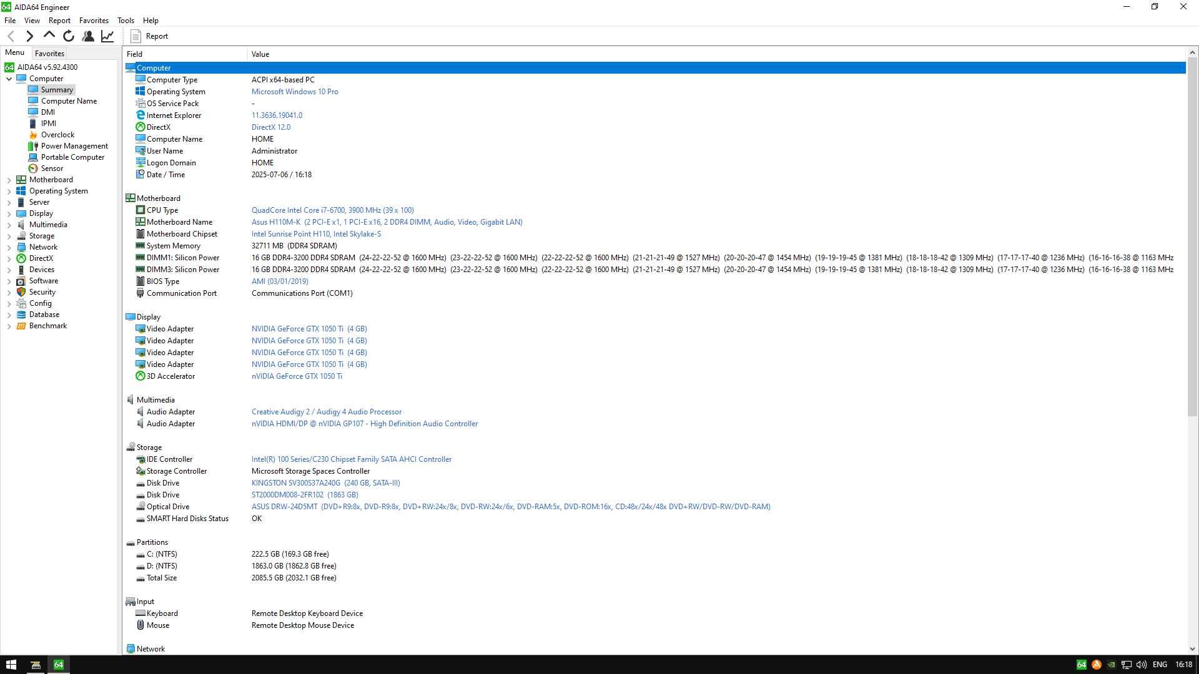Open the Tools menu
Image resolution: width=1199 pixels, height=674 pixels.
pos(126,21)
